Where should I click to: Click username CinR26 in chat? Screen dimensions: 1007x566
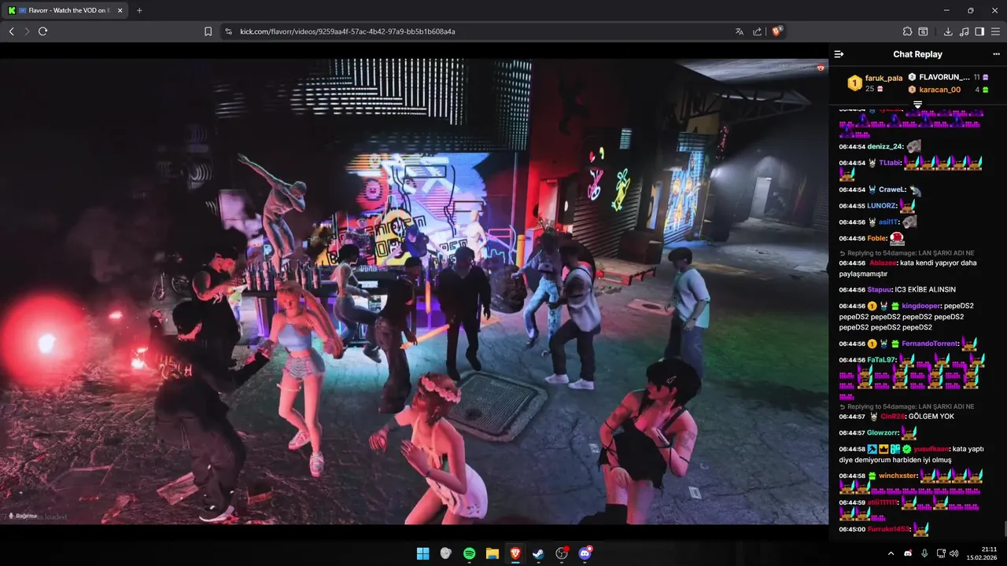(892, 417)
